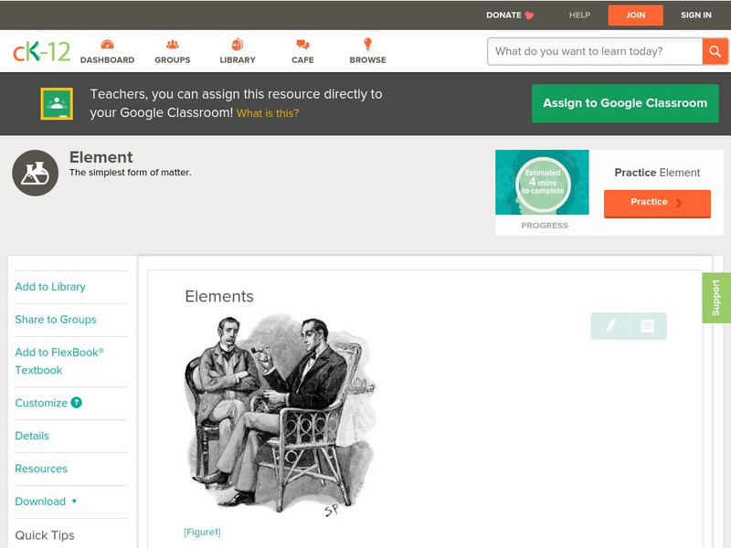Click the Customize help question mark icon
The width and height of the screenshot is (731, 548).
(x=77, y=402)
